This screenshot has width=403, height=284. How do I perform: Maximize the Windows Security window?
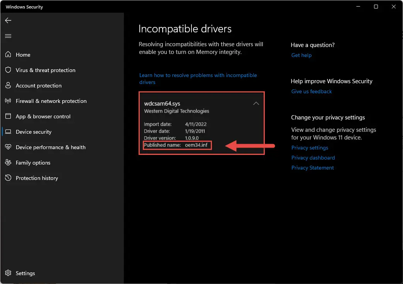coord(376,7)
